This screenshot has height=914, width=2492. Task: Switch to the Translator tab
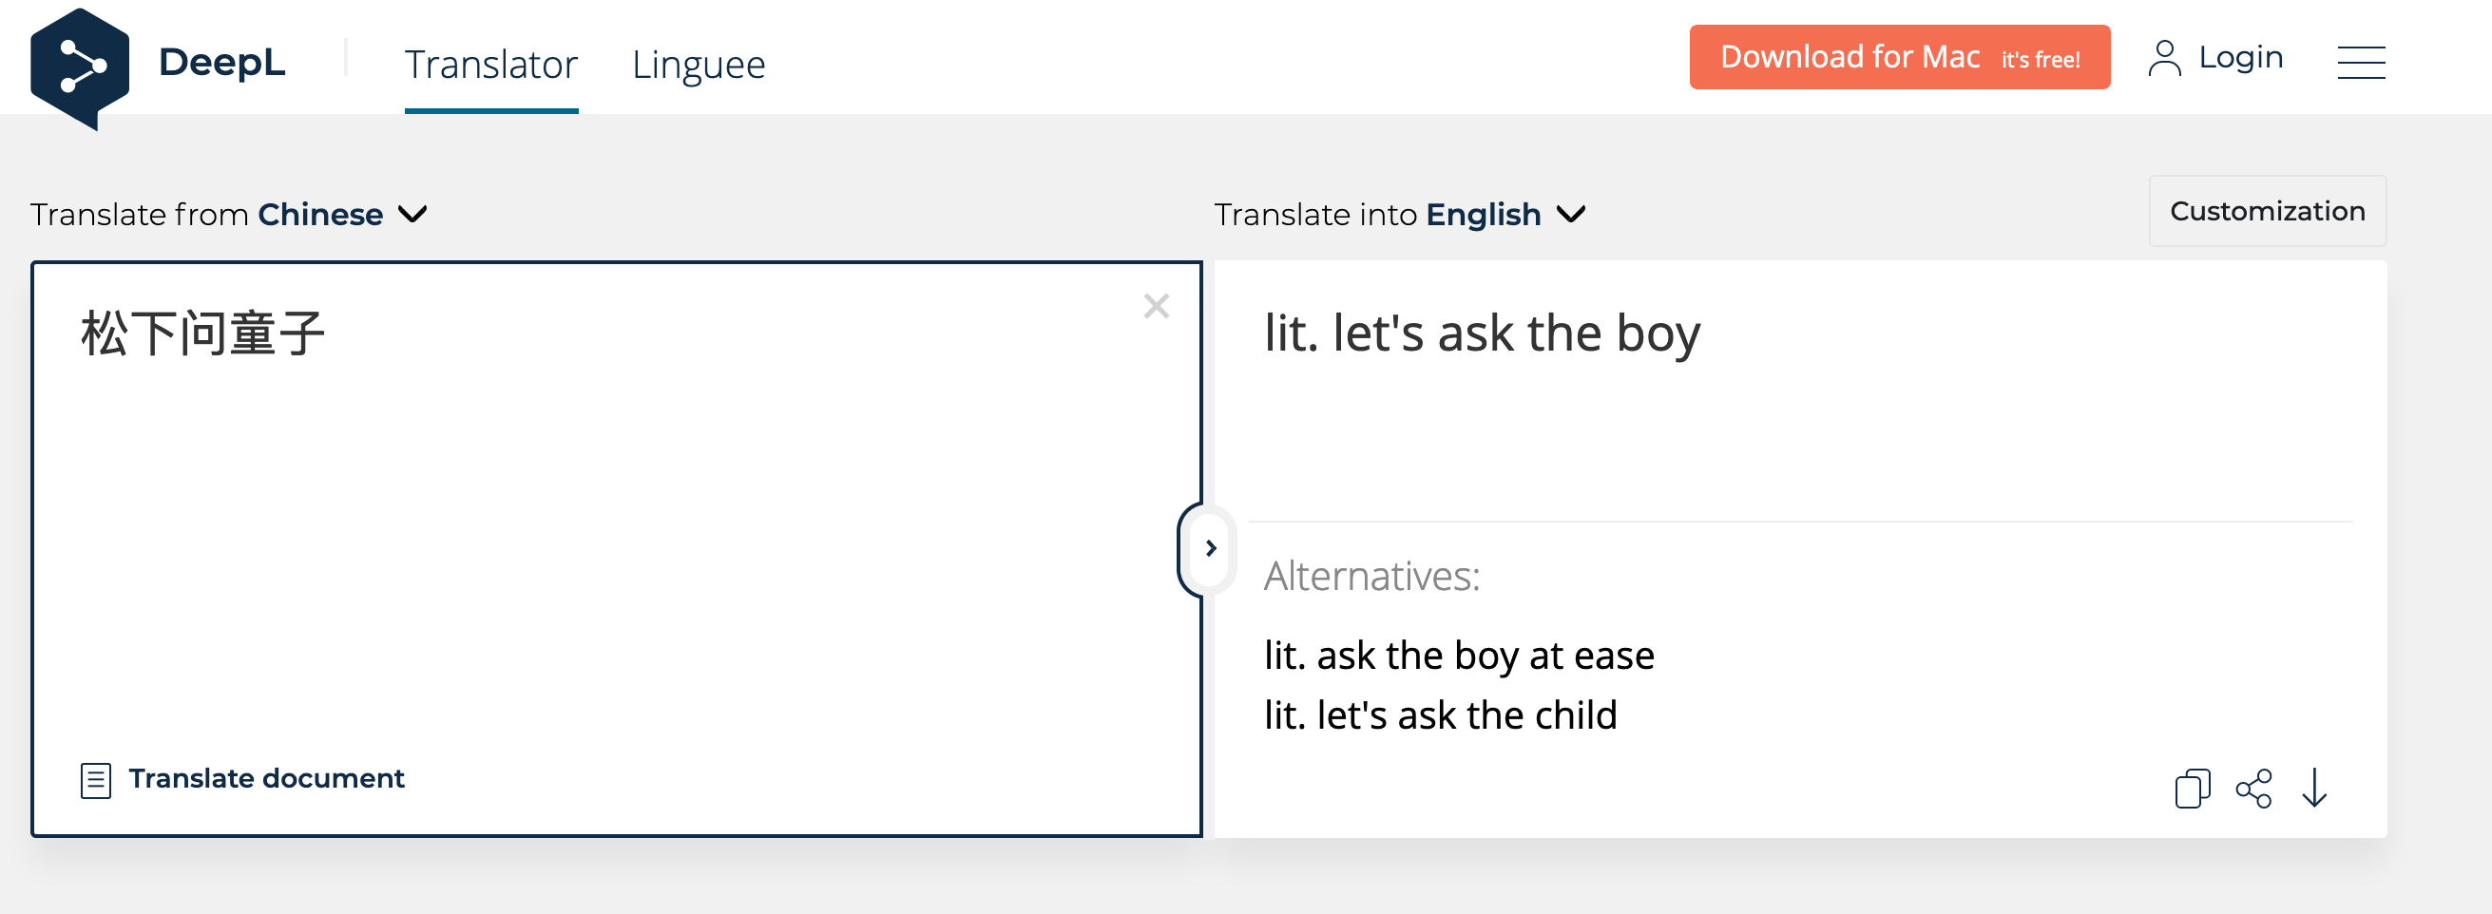[490, 65]
